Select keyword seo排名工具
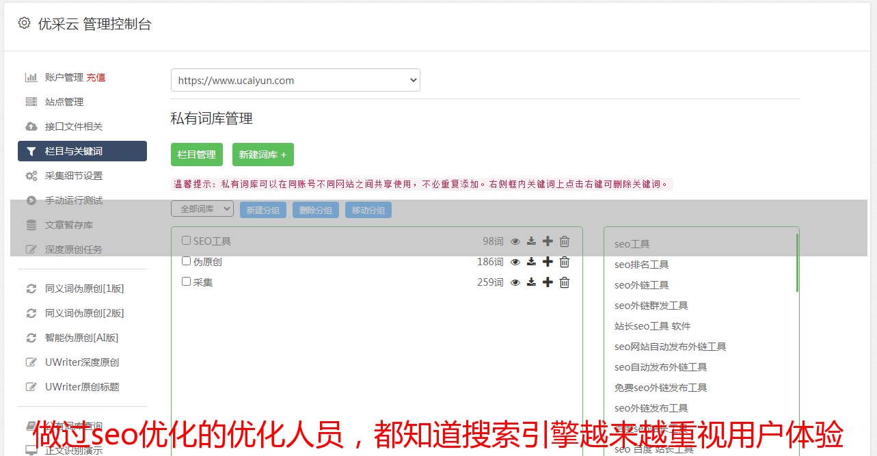 (x=641, y=265)
